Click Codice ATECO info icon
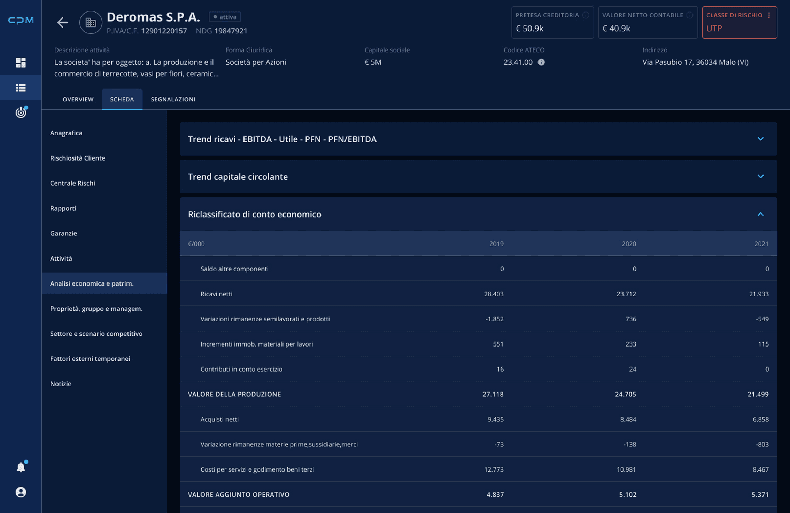Image resolution: width=790 pixels, height=513 pixels. click(541, 62)
